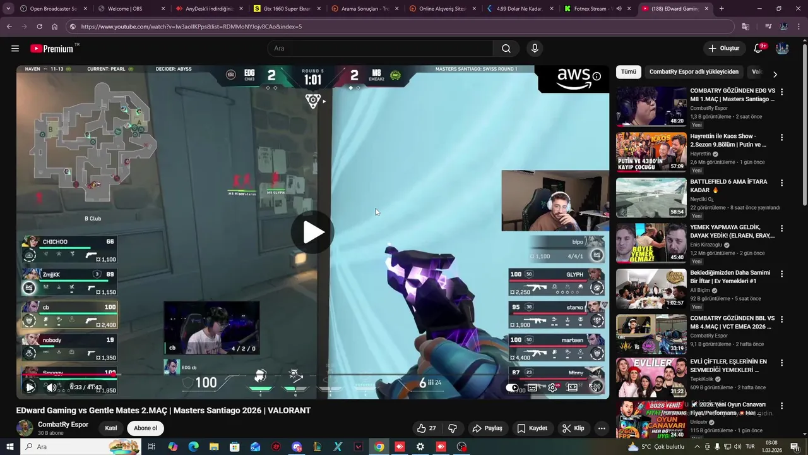Open options menu for Beklediğimizden Daha Samimi video
Viewport: 808px width, 455px height.
click(x=781, y=274)
